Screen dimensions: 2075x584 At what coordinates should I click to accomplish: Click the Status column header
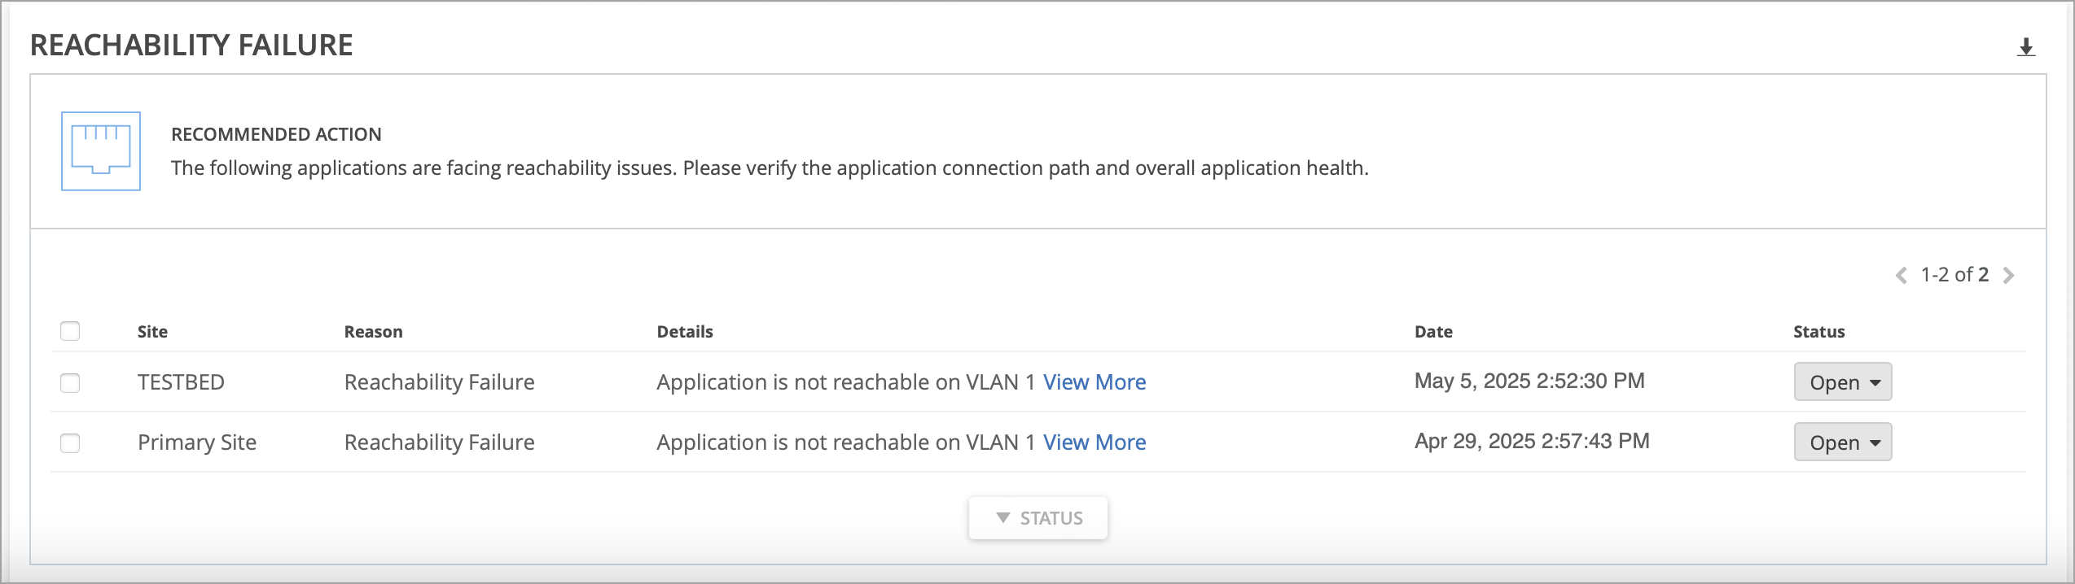pos(1818,332)
